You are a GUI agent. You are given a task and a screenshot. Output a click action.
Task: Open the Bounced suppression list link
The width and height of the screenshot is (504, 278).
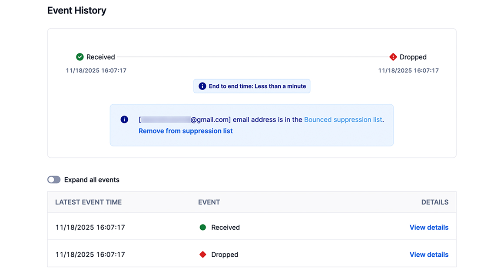(x=343, y=119)
